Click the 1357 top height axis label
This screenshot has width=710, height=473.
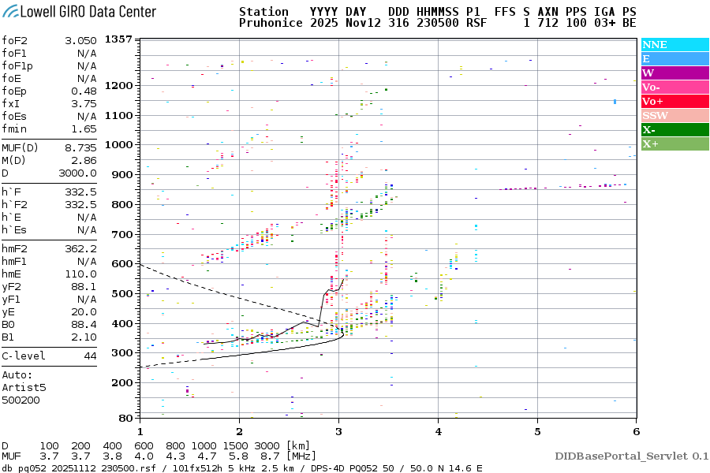pos(118,39)
